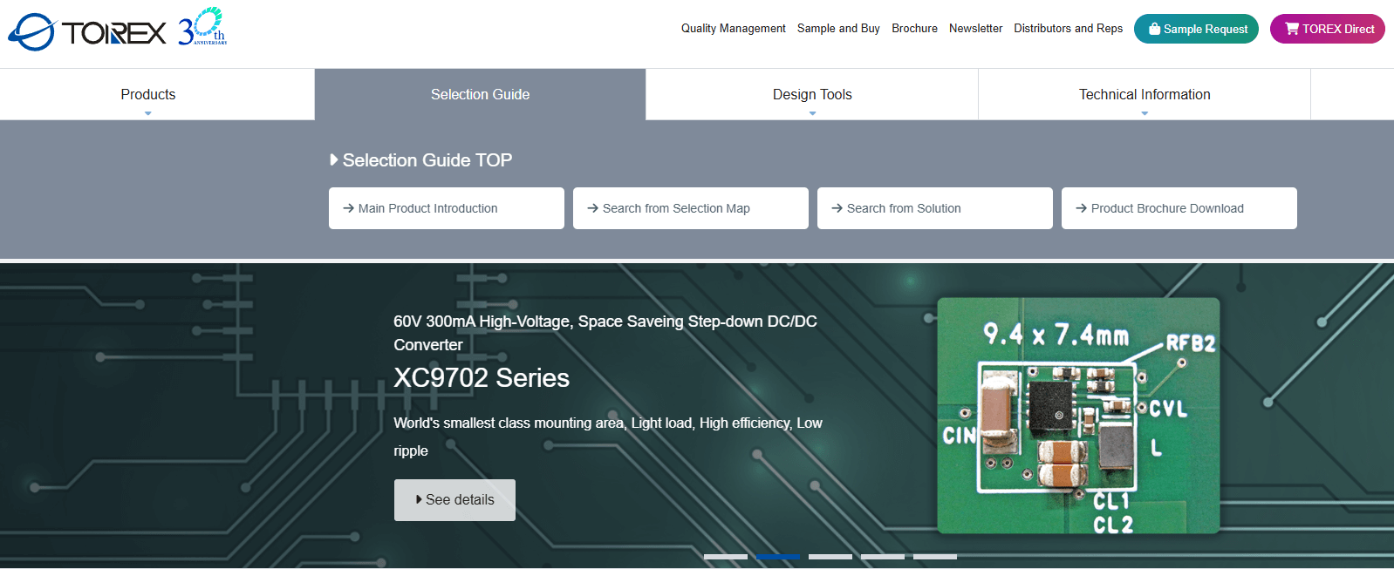Click the triangle icon before Selection Guide TOP

coord(334,160)
